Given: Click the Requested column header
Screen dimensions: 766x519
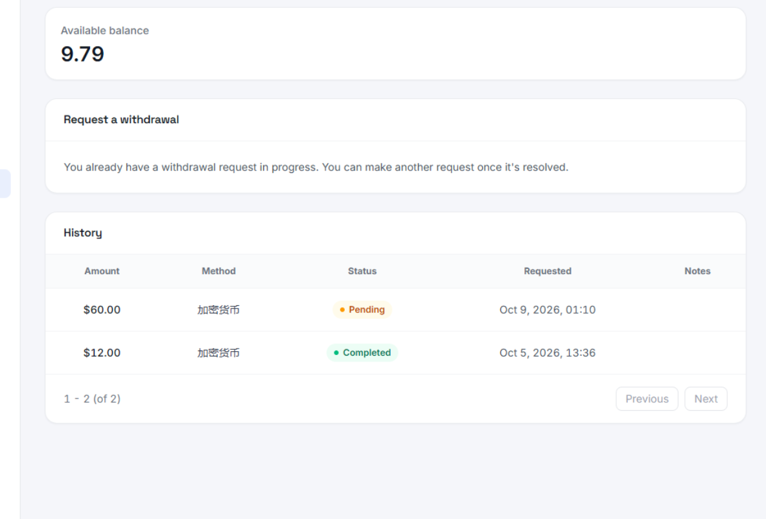Looking at the screenshot, I should pyautogui.click(x=547, y=271).
